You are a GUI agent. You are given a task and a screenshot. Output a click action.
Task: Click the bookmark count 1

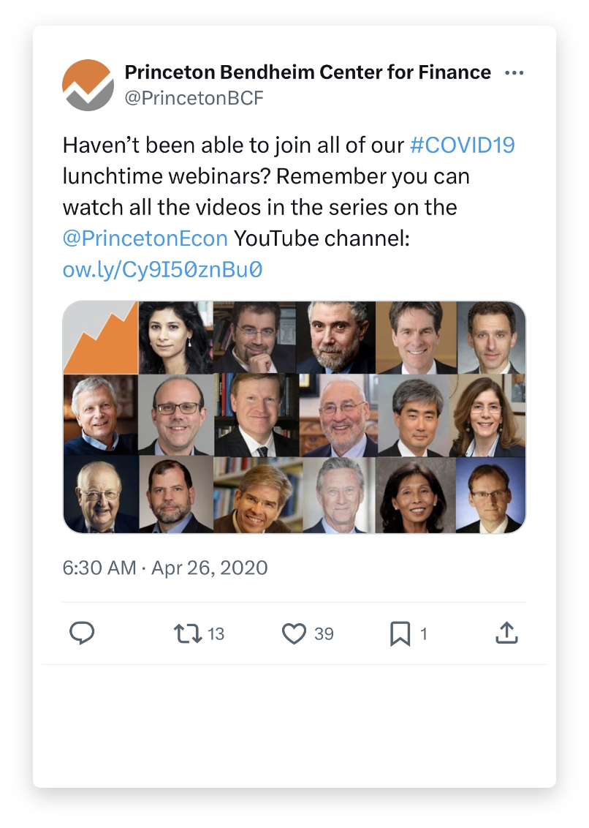[x=423, y=633]
